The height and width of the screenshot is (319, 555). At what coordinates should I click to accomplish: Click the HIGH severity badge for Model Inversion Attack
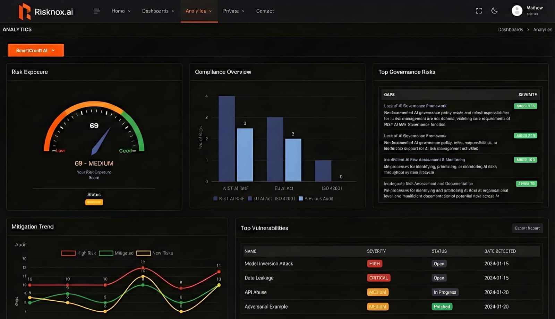(x=374, y=264)
